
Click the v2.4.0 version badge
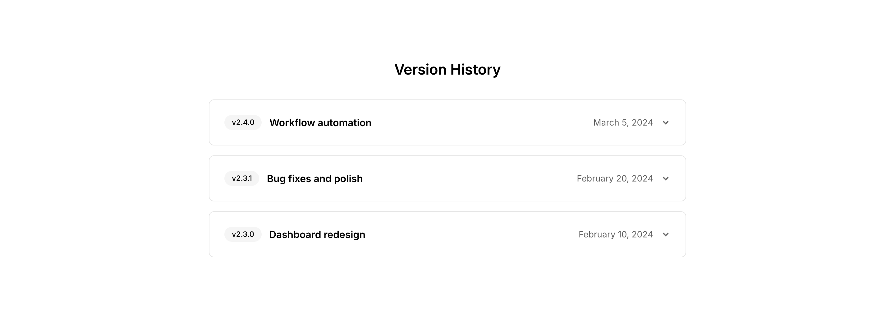[x=243, y=123]
